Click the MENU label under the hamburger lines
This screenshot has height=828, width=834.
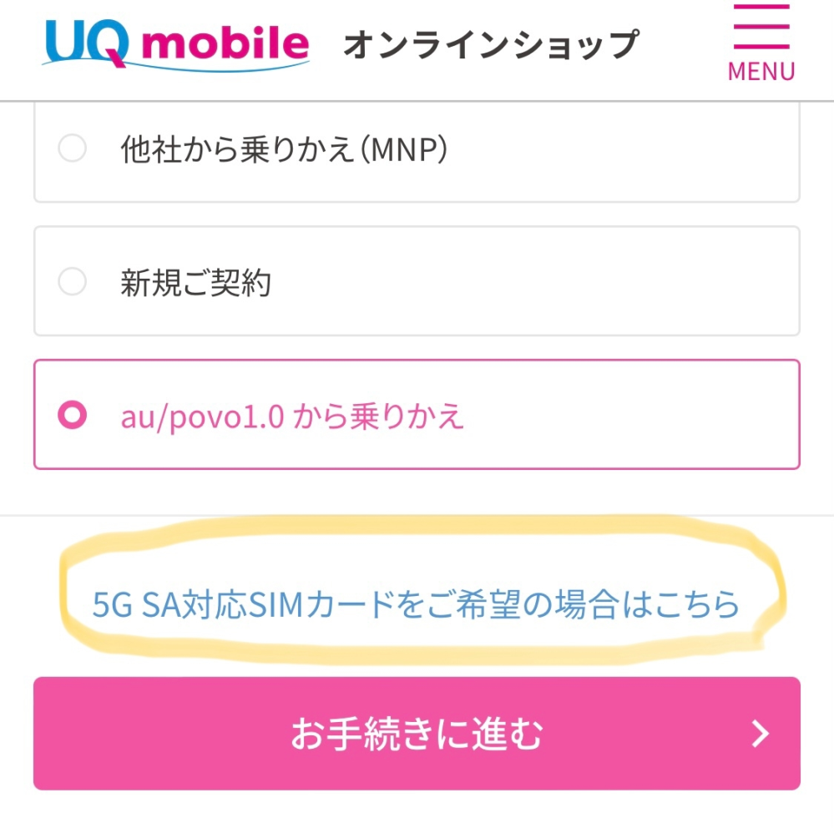click(761, 71)
